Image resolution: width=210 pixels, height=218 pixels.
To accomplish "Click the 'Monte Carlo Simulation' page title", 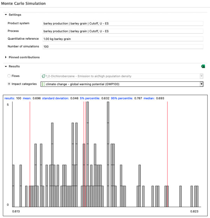I will point(23,4).
